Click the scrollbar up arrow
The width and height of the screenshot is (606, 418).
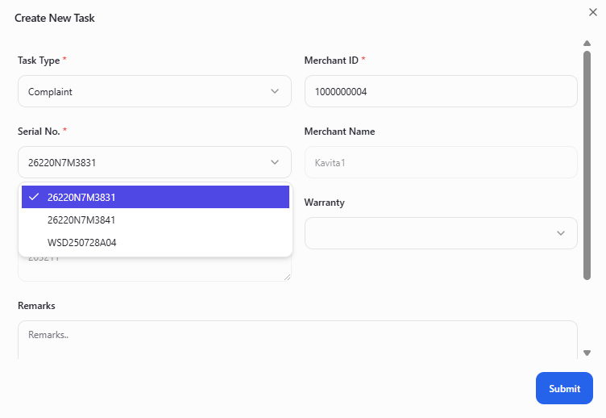coord(587,43)
